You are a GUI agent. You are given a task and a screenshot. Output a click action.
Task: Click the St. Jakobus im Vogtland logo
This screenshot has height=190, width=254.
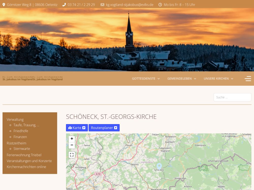click(33, 78)
